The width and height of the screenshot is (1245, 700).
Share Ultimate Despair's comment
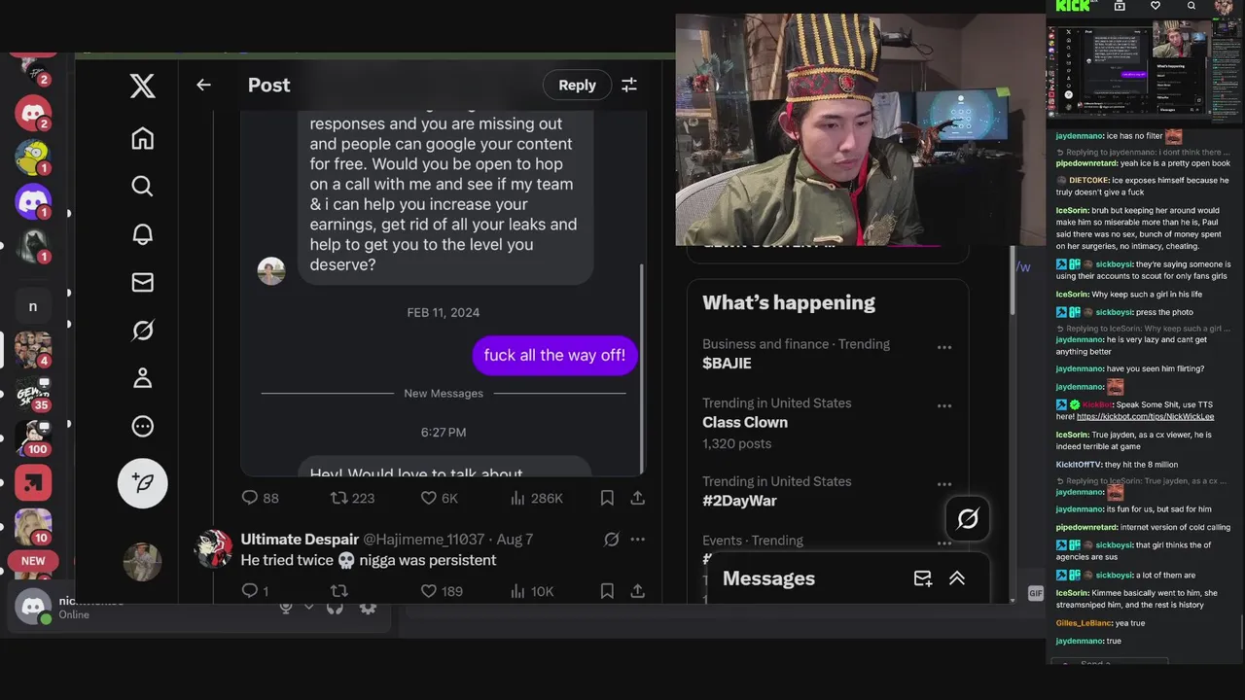638,591
